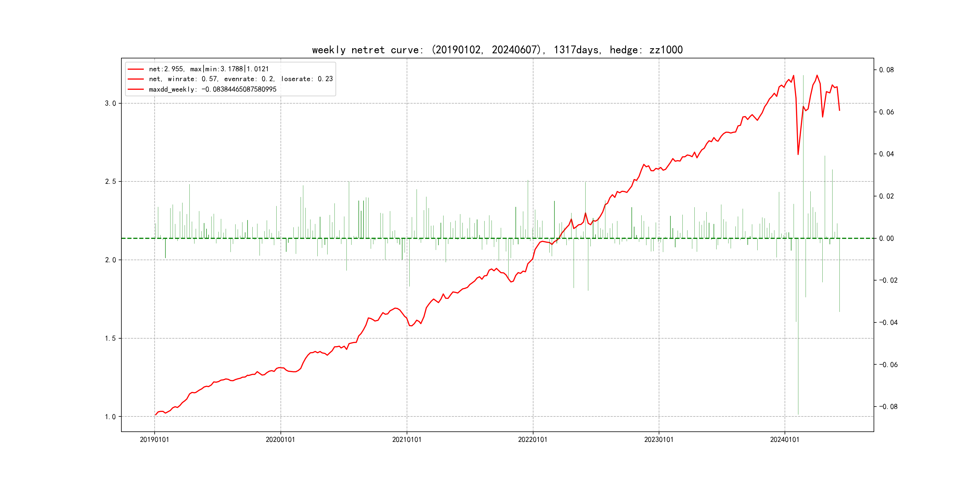Click the 20200101 x-axis label
Screen dimensions: 971x485
[x=281, y=439]
